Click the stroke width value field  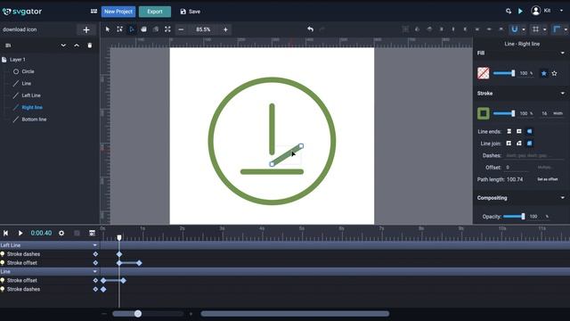(544, 113)
